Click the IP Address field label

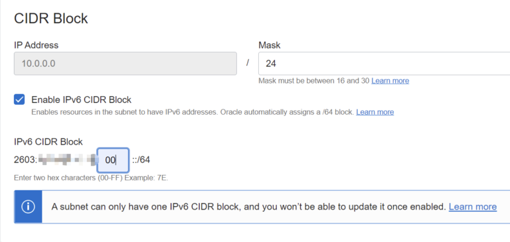(x=36, y=45)
